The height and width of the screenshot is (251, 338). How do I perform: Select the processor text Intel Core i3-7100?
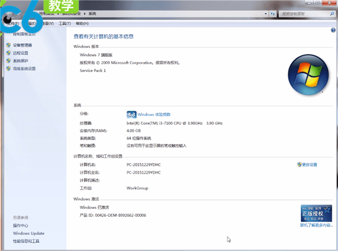point(175,123)
